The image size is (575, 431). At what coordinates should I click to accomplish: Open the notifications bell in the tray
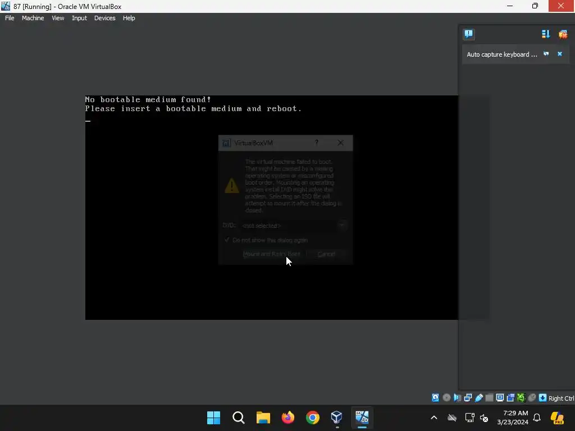coord(537,418)
